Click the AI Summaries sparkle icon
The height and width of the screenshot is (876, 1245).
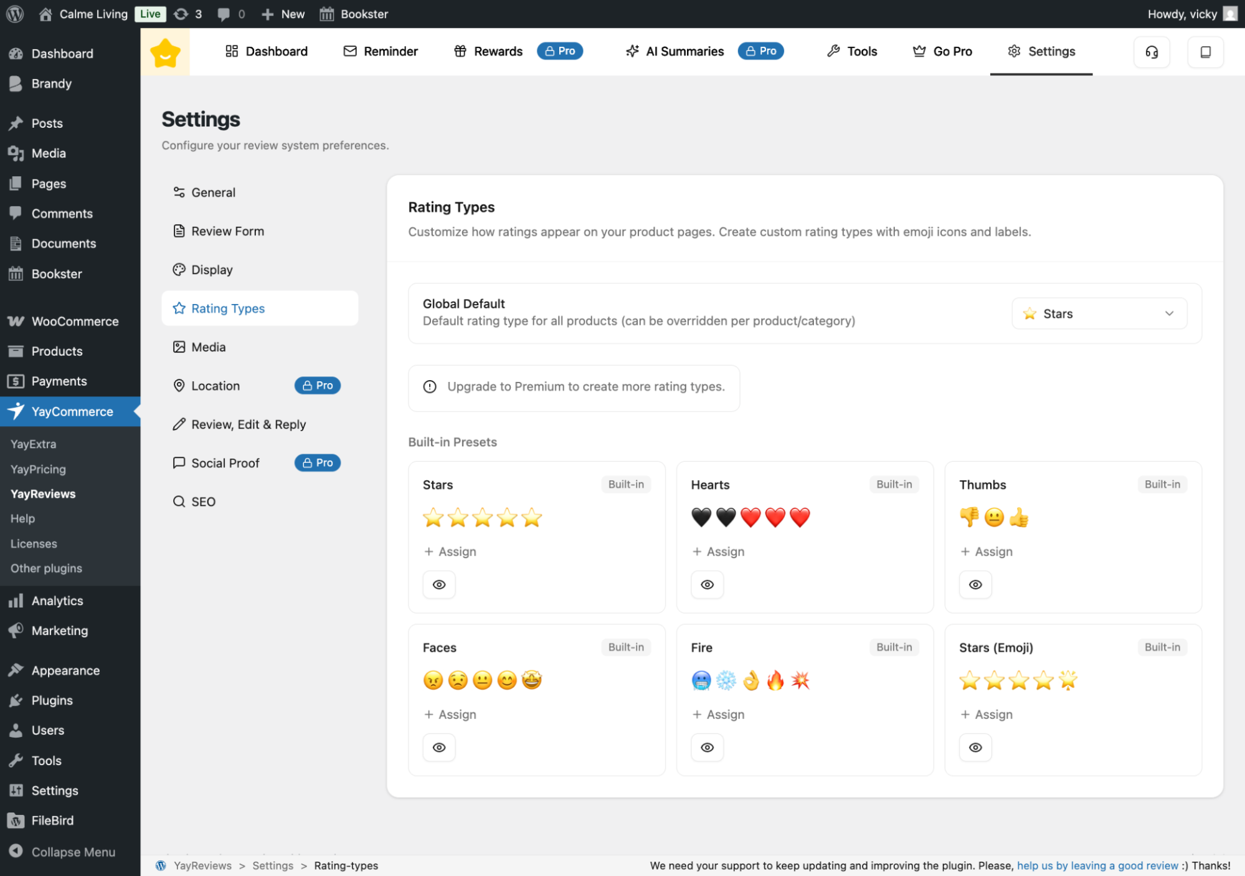pos(632,51)
